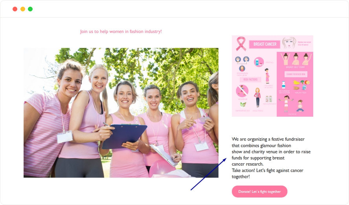Click the blue clipboard held in the photo
The height and width of the screenshot is (205, 349).
point(125,136)
